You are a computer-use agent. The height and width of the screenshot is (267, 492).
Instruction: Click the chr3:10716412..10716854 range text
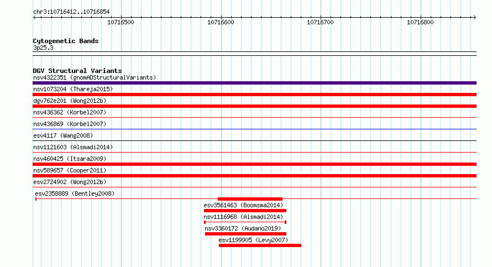71,12
